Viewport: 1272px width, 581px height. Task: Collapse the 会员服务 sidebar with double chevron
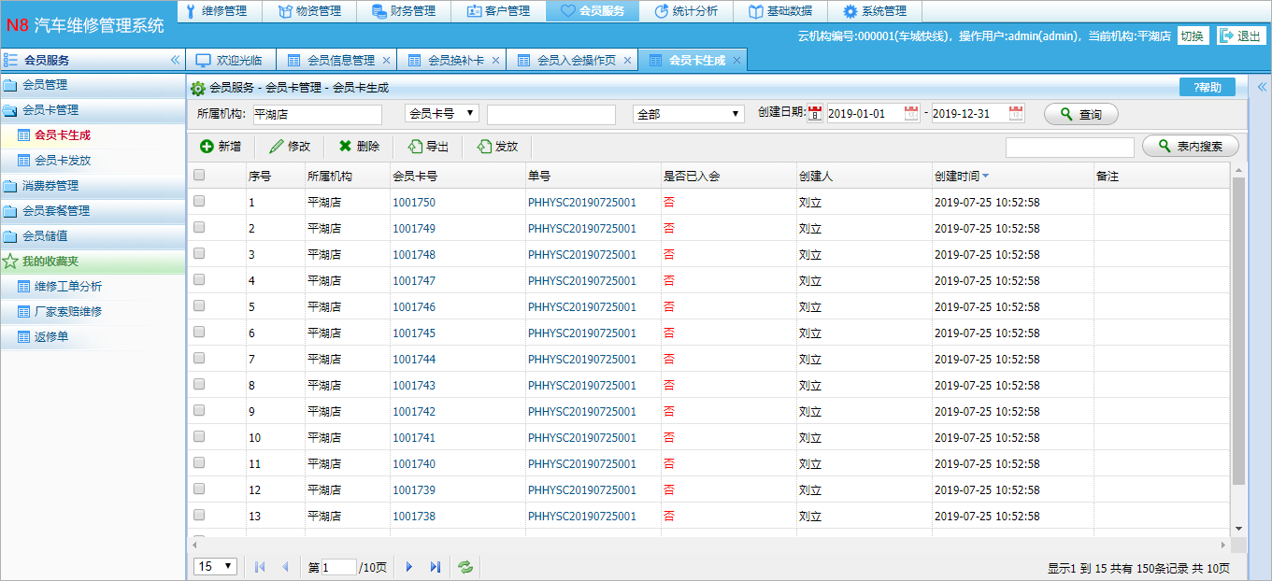pyautogui.click(x=175, y=60)
